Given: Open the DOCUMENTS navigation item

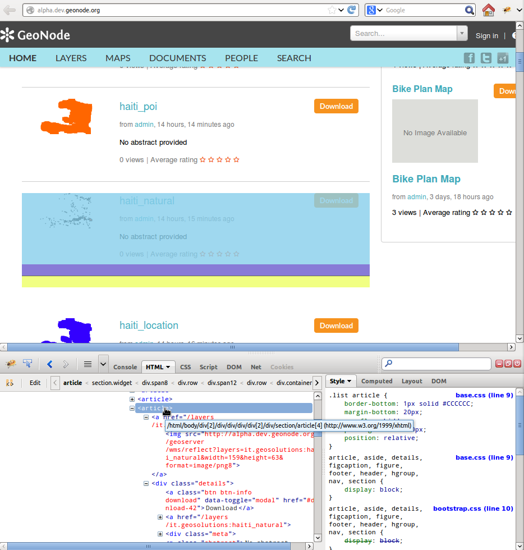Looking at the screenshot, I should 177,58.
